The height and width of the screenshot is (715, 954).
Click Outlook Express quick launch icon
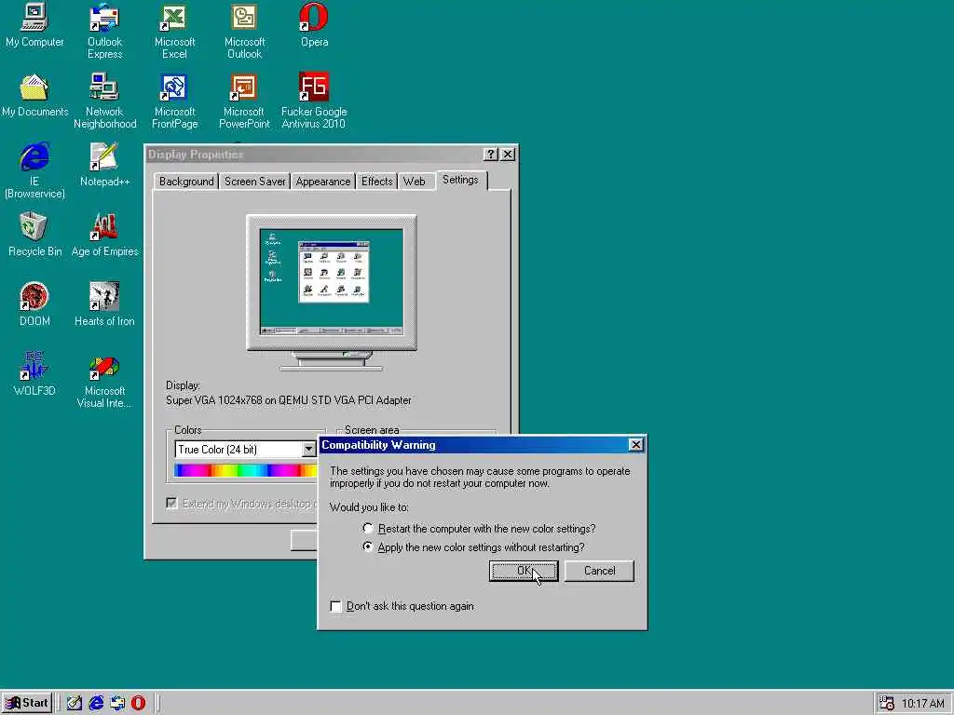117,703
